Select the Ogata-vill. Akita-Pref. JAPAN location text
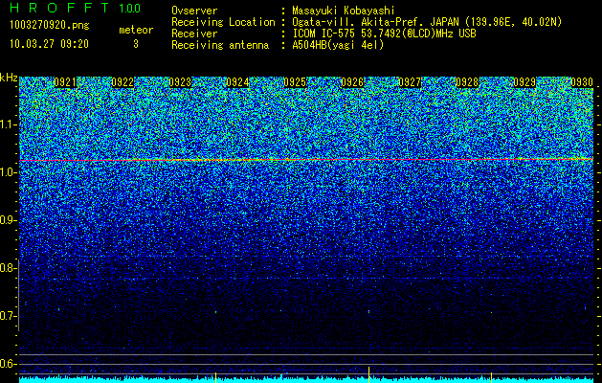The image size is (602, 383). tap(427, 22)
